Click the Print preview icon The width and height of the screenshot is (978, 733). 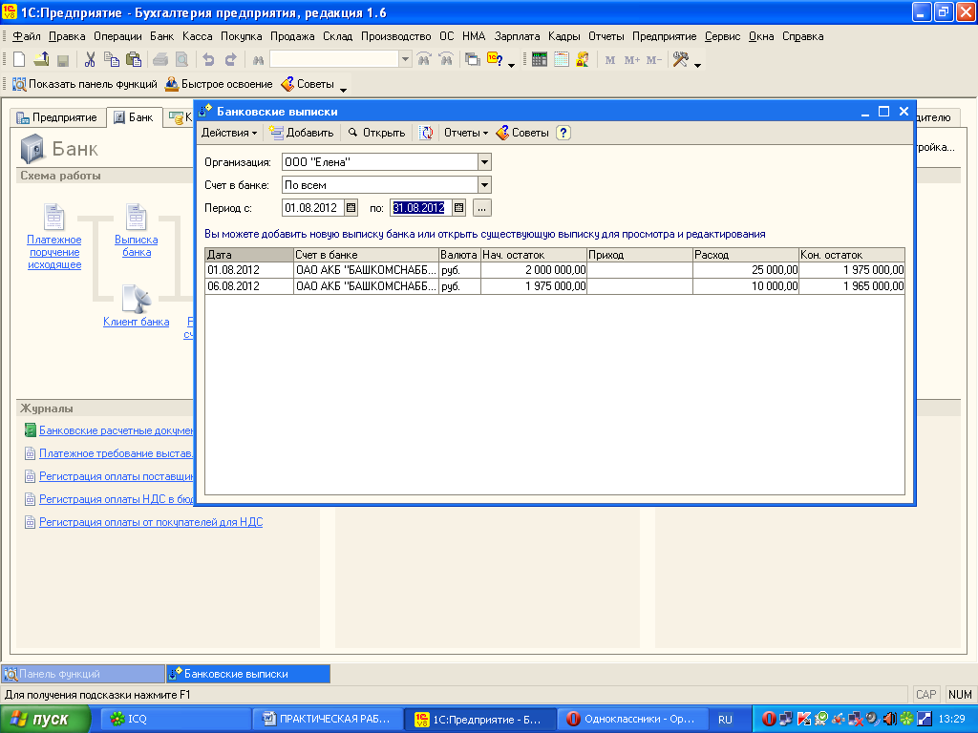tap(181, 60)
